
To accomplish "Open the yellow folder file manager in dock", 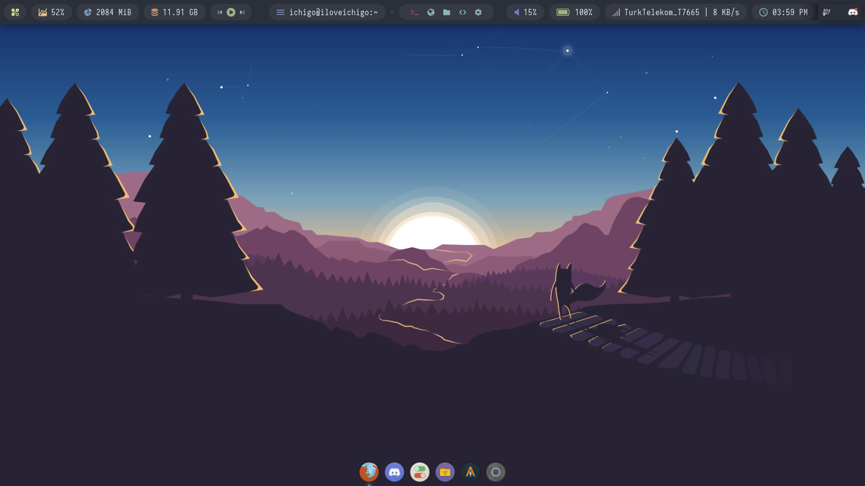I will [x=445, y=471].
